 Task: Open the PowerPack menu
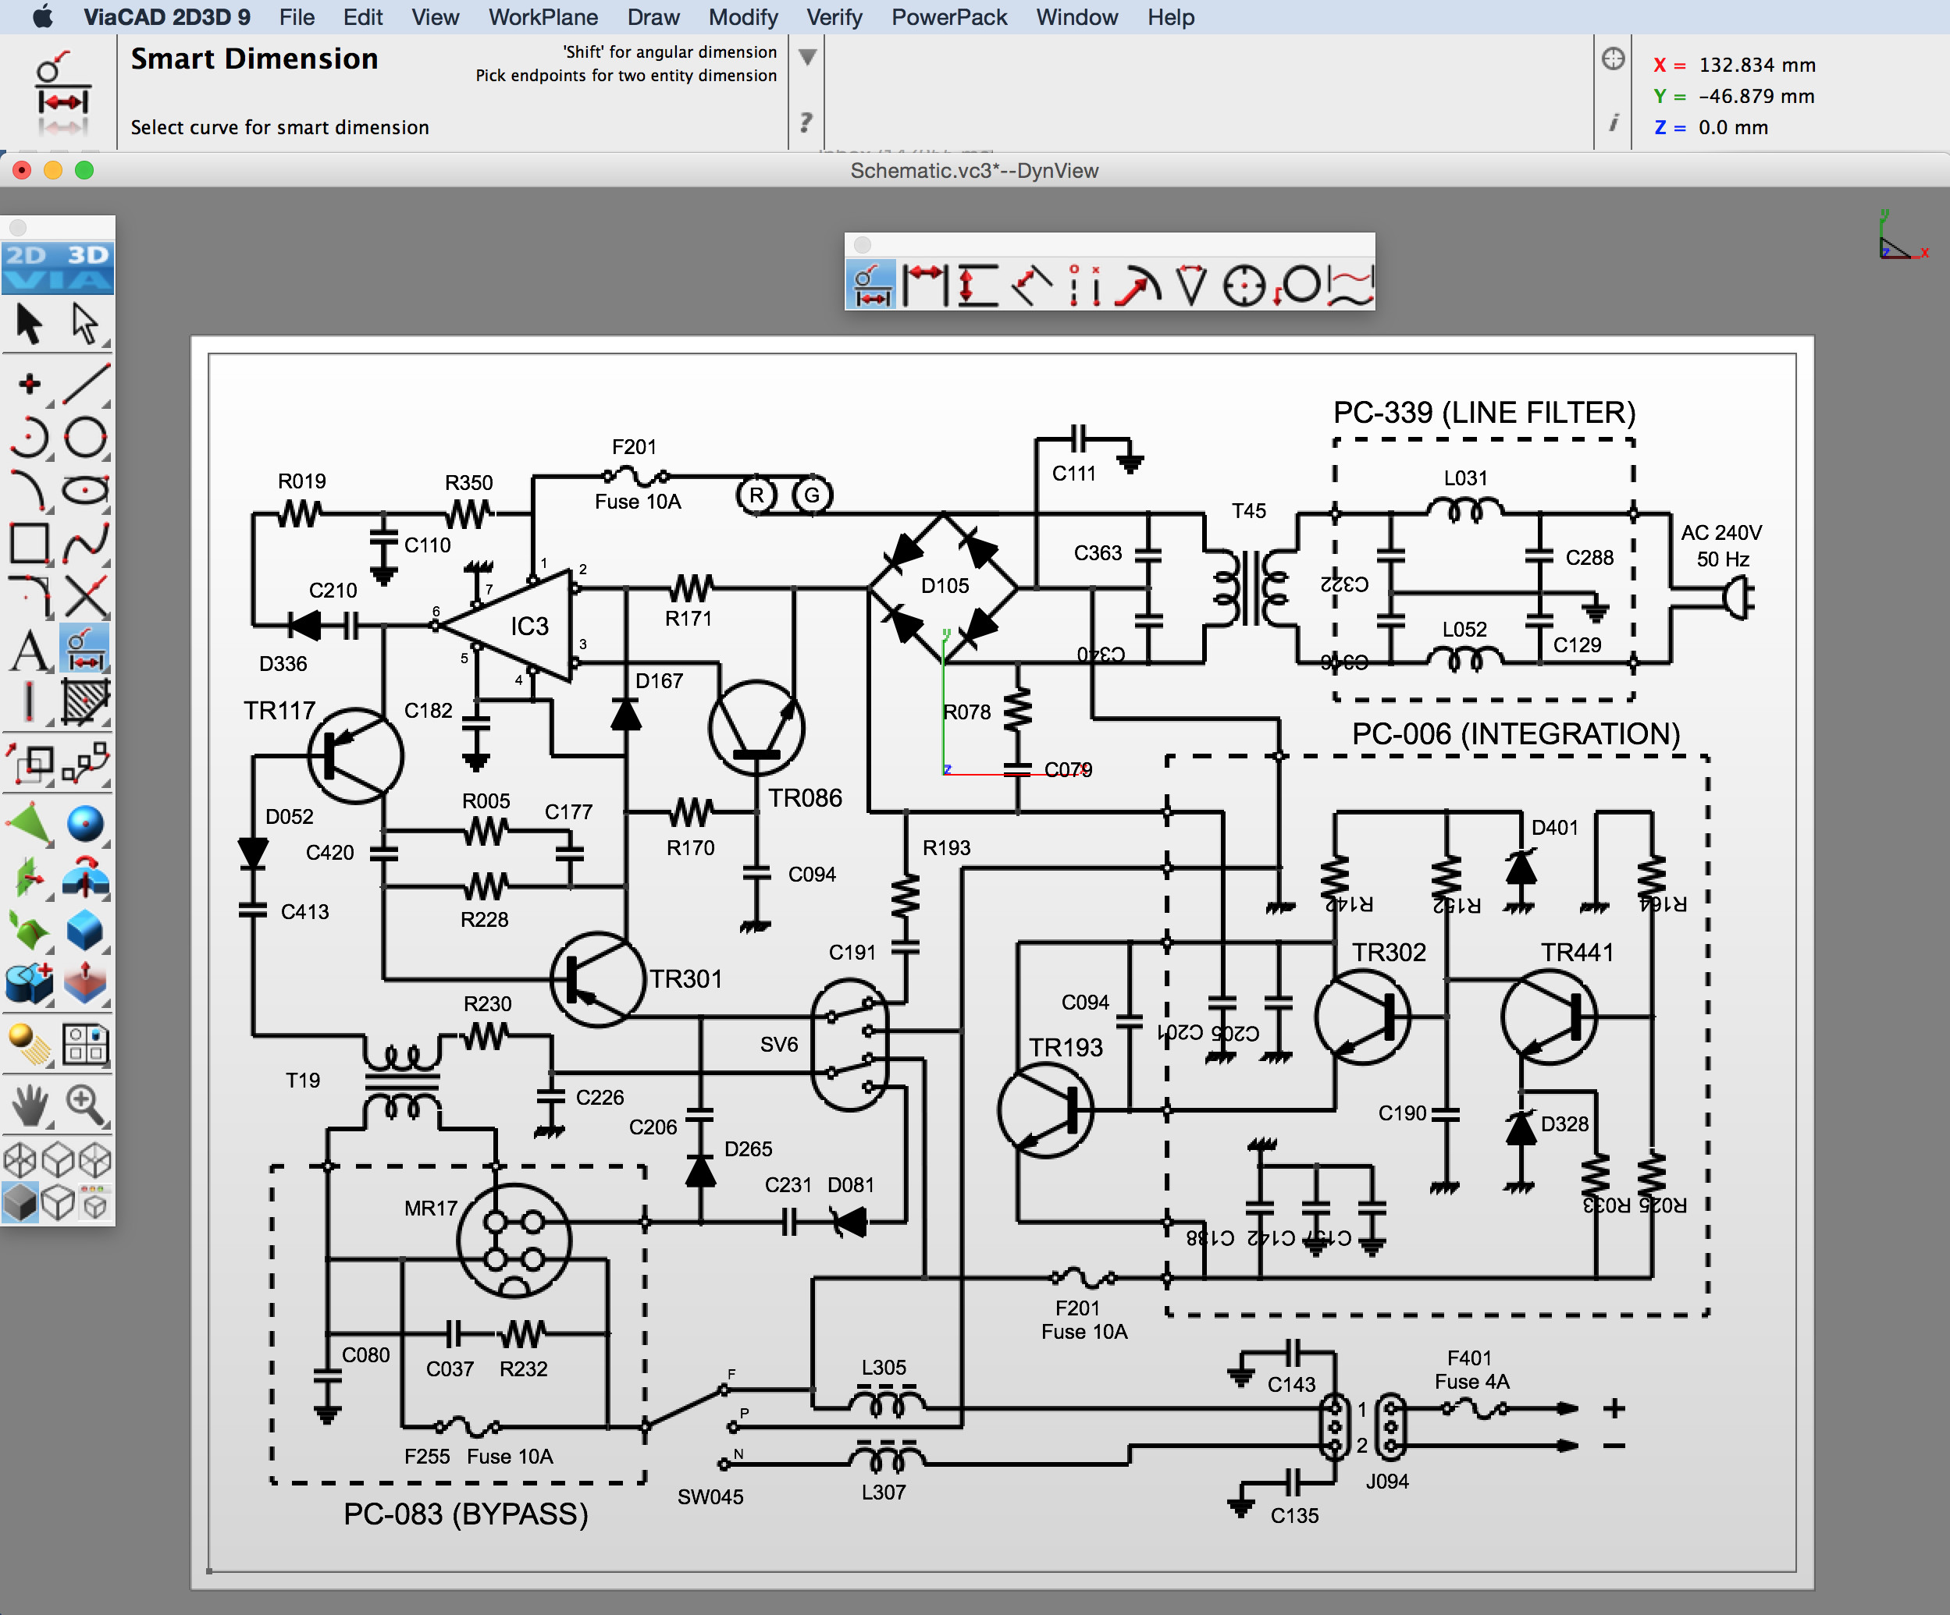948,16
